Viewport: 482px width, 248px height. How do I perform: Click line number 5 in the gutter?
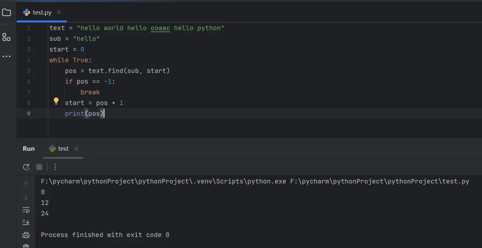(x=29, y=71)
